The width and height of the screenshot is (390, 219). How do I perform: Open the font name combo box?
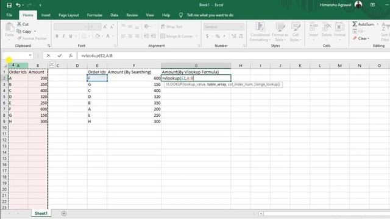click(71, 27)
